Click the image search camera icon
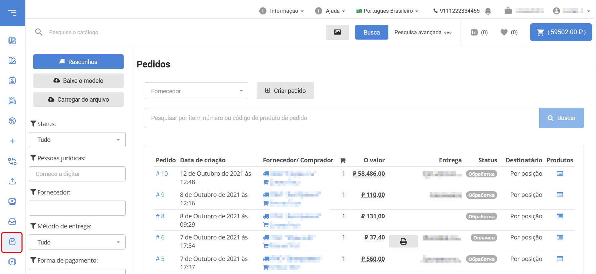The width and height of the screenshot is (596, 274). click(x=337, y=32)
